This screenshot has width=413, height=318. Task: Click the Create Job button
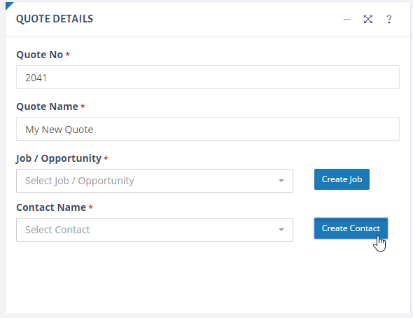coord(342,179)
